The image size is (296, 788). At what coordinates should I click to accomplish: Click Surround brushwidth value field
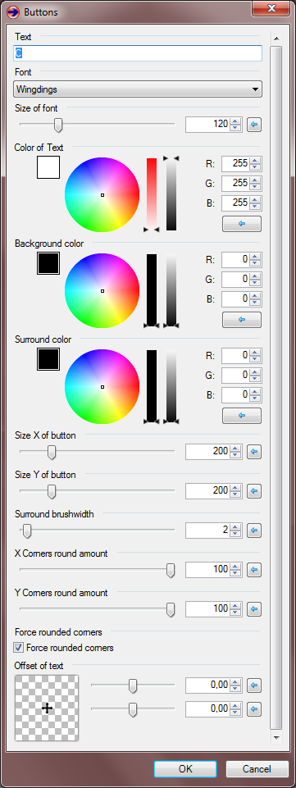click(x=208, y=531)
